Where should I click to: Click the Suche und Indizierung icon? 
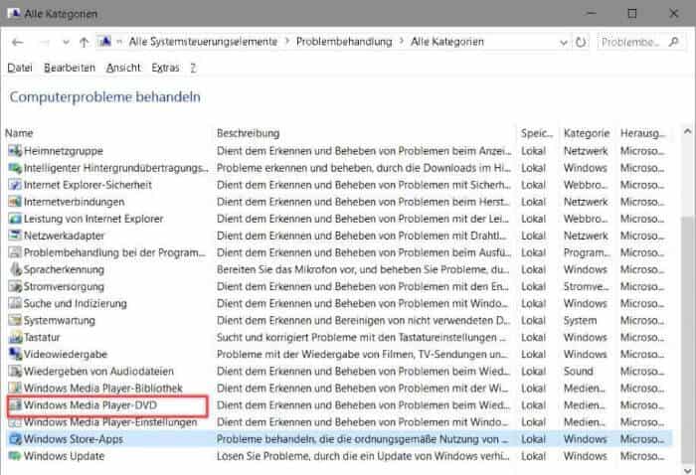[x=15, y=303]
